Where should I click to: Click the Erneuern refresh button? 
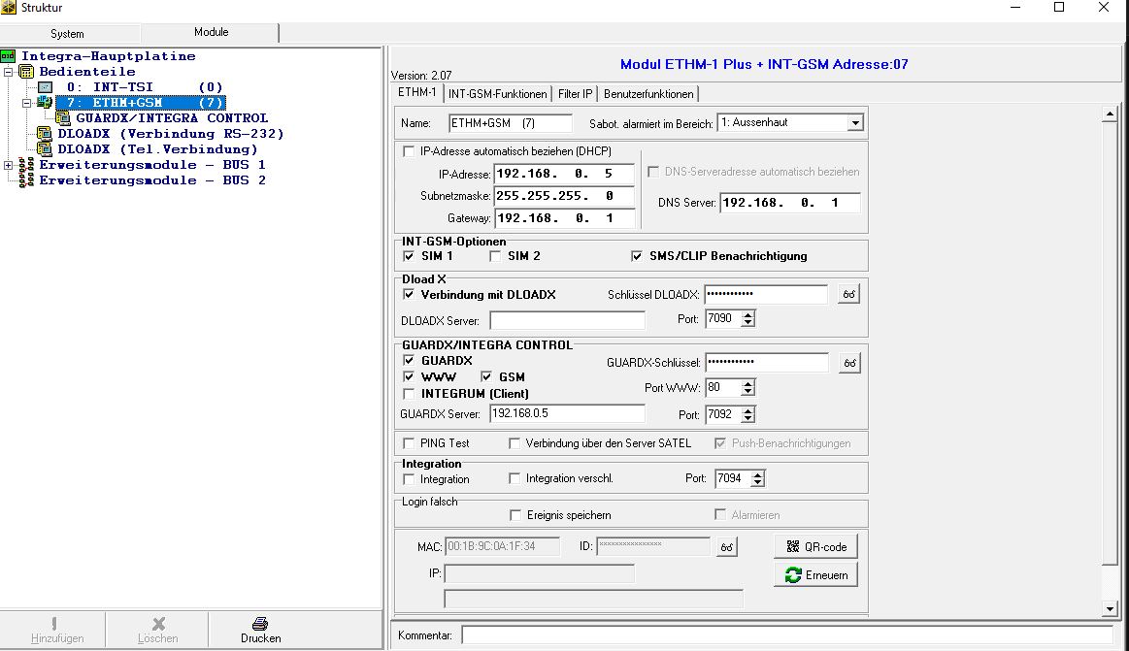[x=815, y=575]
